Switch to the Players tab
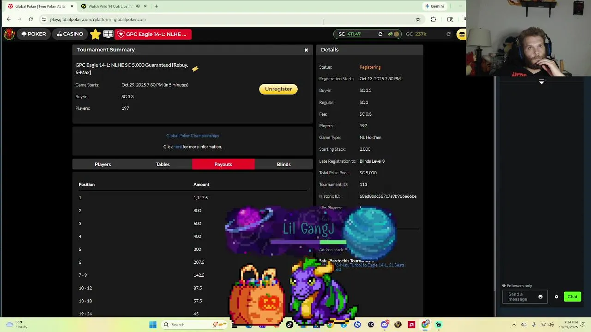The image size is (591, 332). point(103,164)
